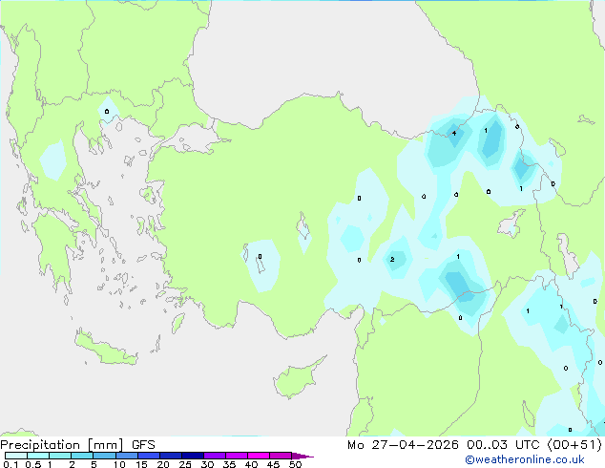Click the 10–15 mm legend swatch
The image size is (605, 468).
pyautogui.click(x=126, y=456)
